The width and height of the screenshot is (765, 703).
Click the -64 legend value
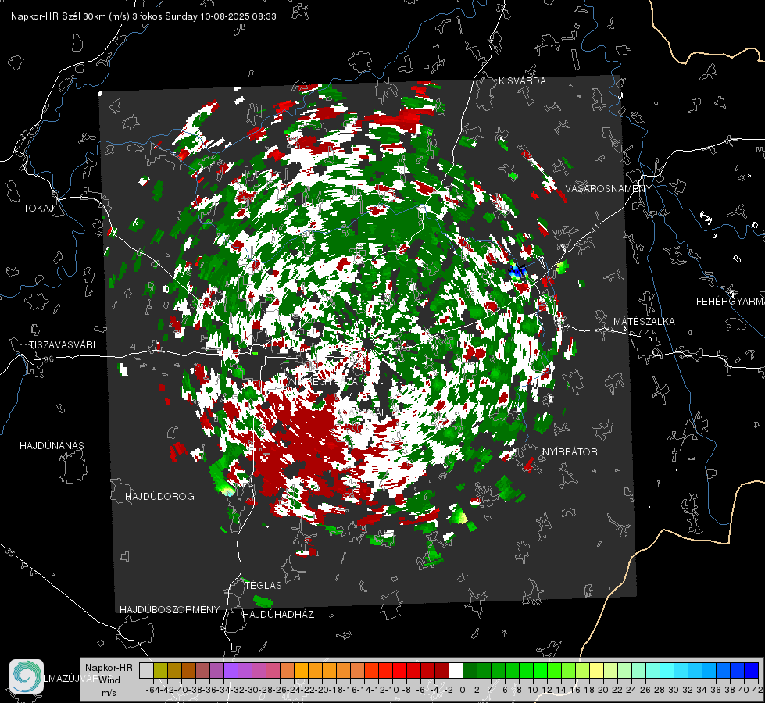point(152,690)
